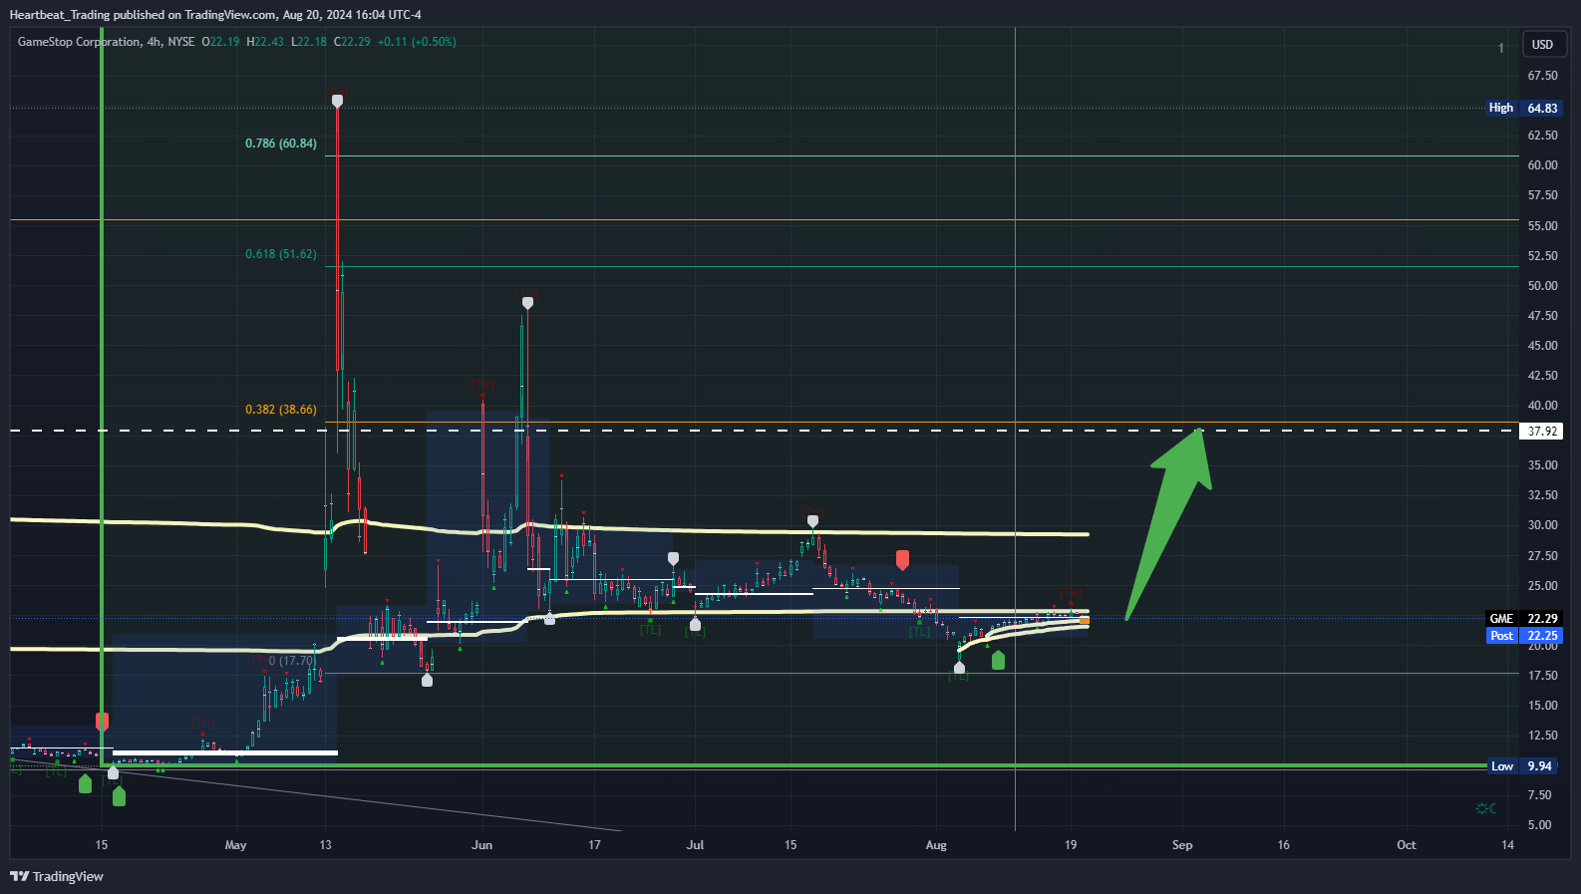Click the Jun label on time axis
The image size is (1581, 894).
click(x=482, y=845)
